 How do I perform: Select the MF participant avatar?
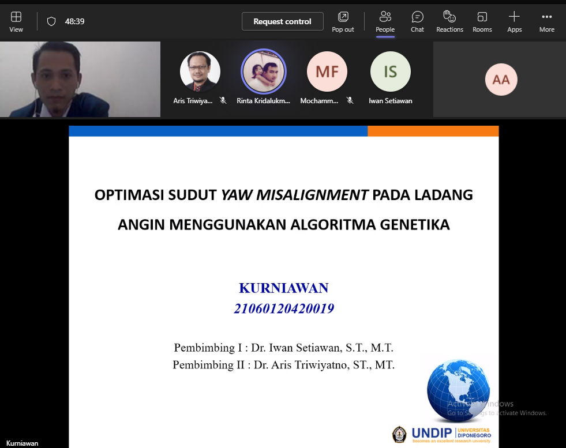pos(327,71)
